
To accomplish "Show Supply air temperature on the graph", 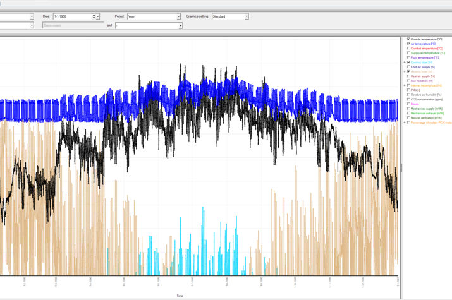I will tap(408, 53).
